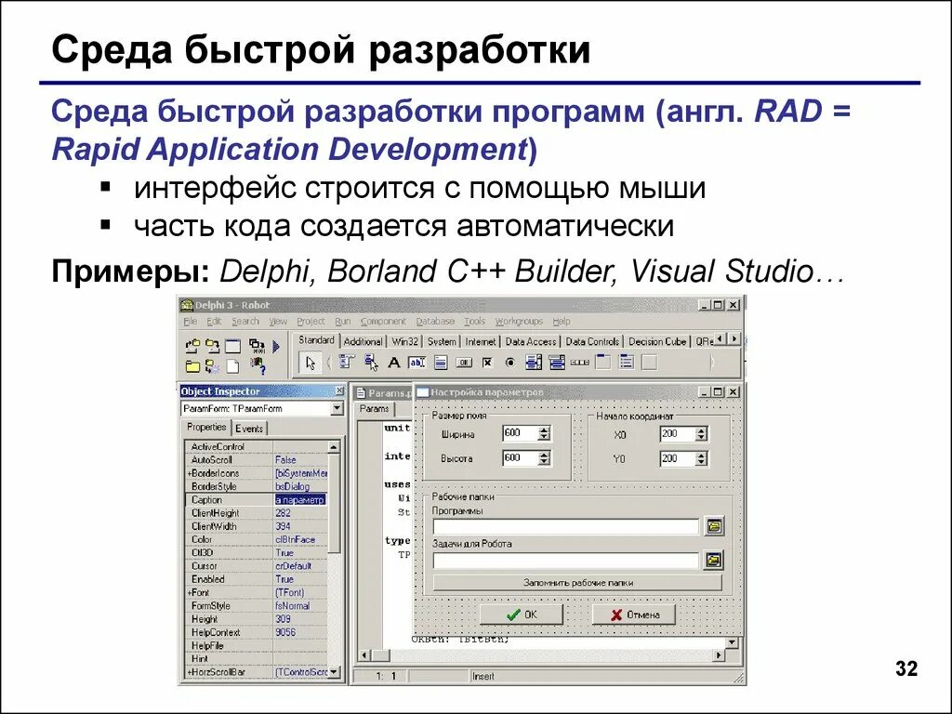This screenshot has height=714, width=952.
Task: Open the Database menu
Action: tap(435, 321)
